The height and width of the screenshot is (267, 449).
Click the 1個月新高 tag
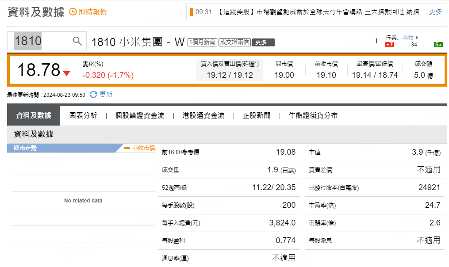point(202,42)
